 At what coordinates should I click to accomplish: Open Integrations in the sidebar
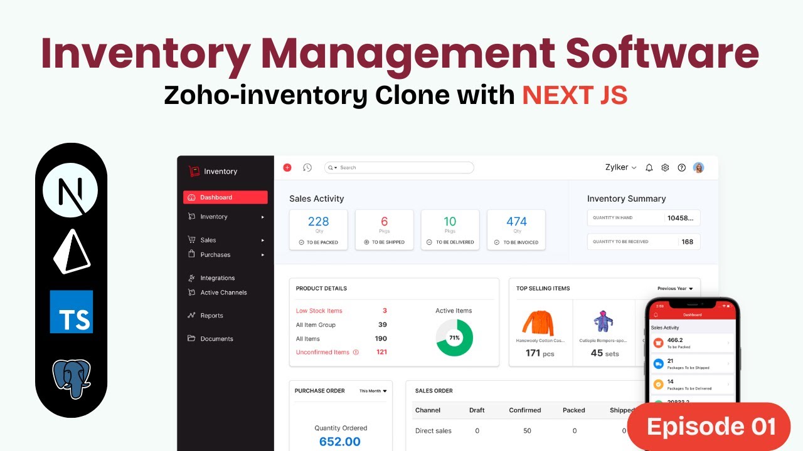(217, 278)
